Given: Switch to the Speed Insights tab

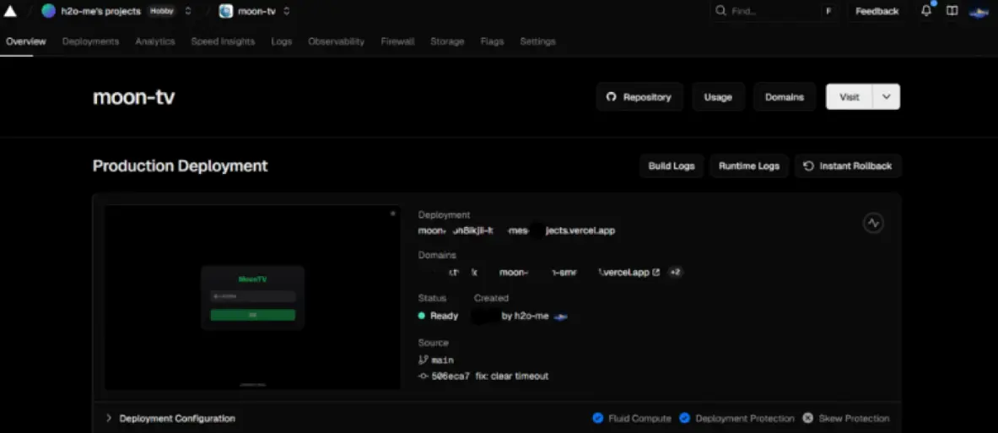Looking at the screenshot, I should click(223, 41).
